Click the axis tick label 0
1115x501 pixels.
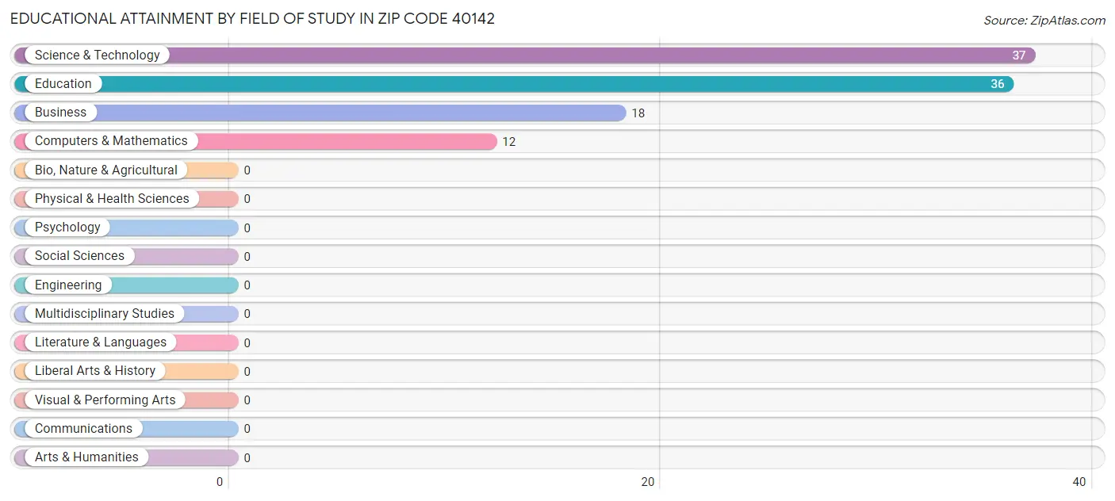pos(220,482)
